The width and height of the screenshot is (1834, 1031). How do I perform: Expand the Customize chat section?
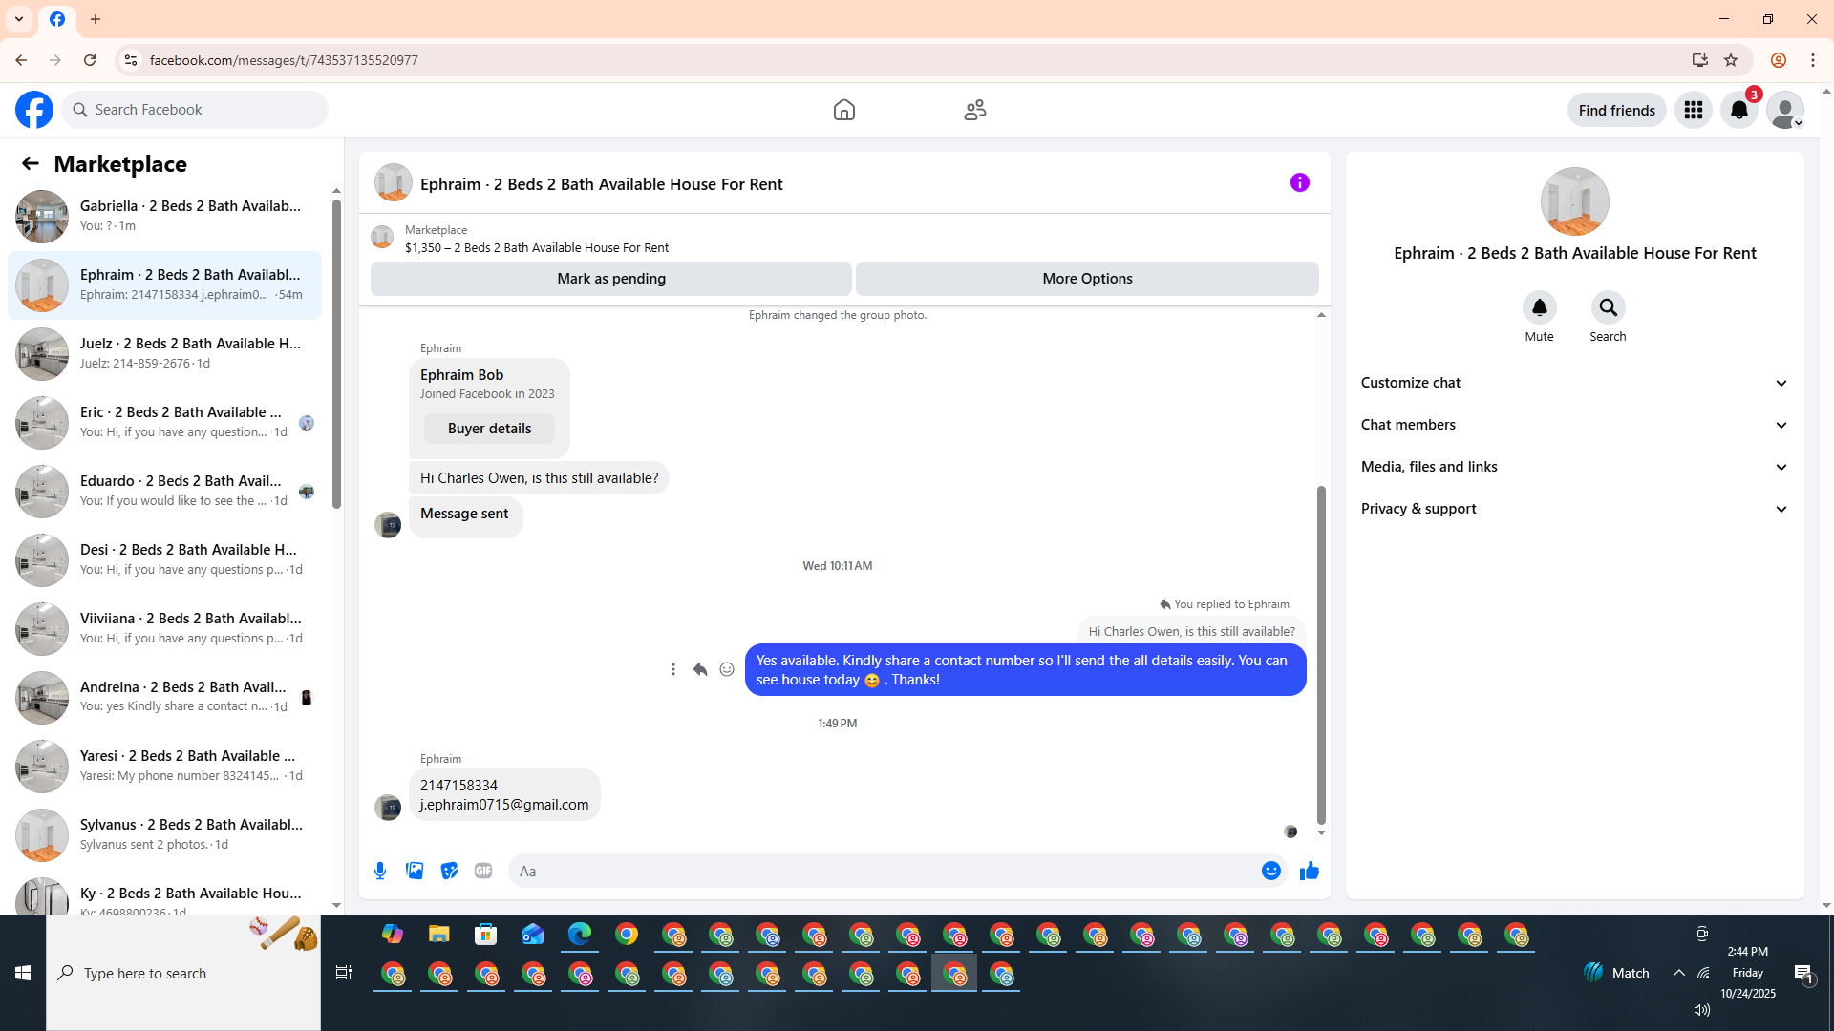(x=1574, y=383)
